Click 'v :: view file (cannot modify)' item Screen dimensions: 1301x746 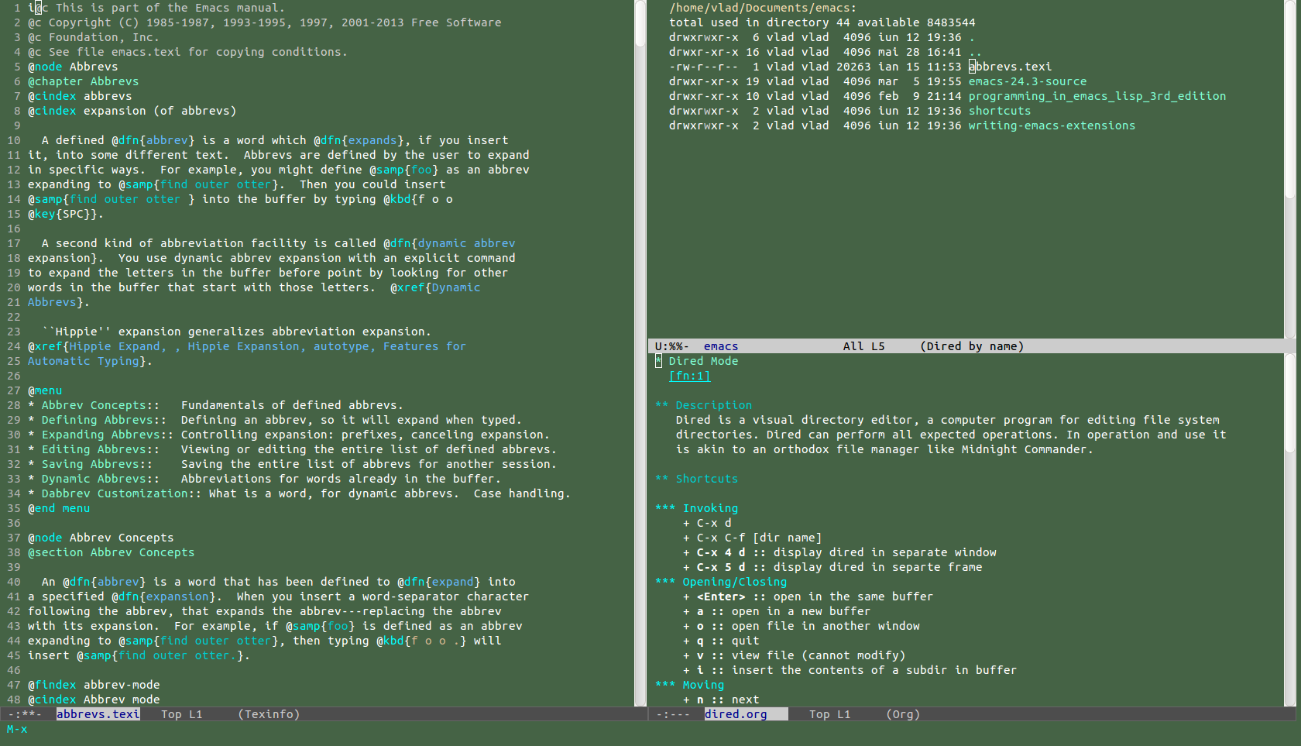794,655
